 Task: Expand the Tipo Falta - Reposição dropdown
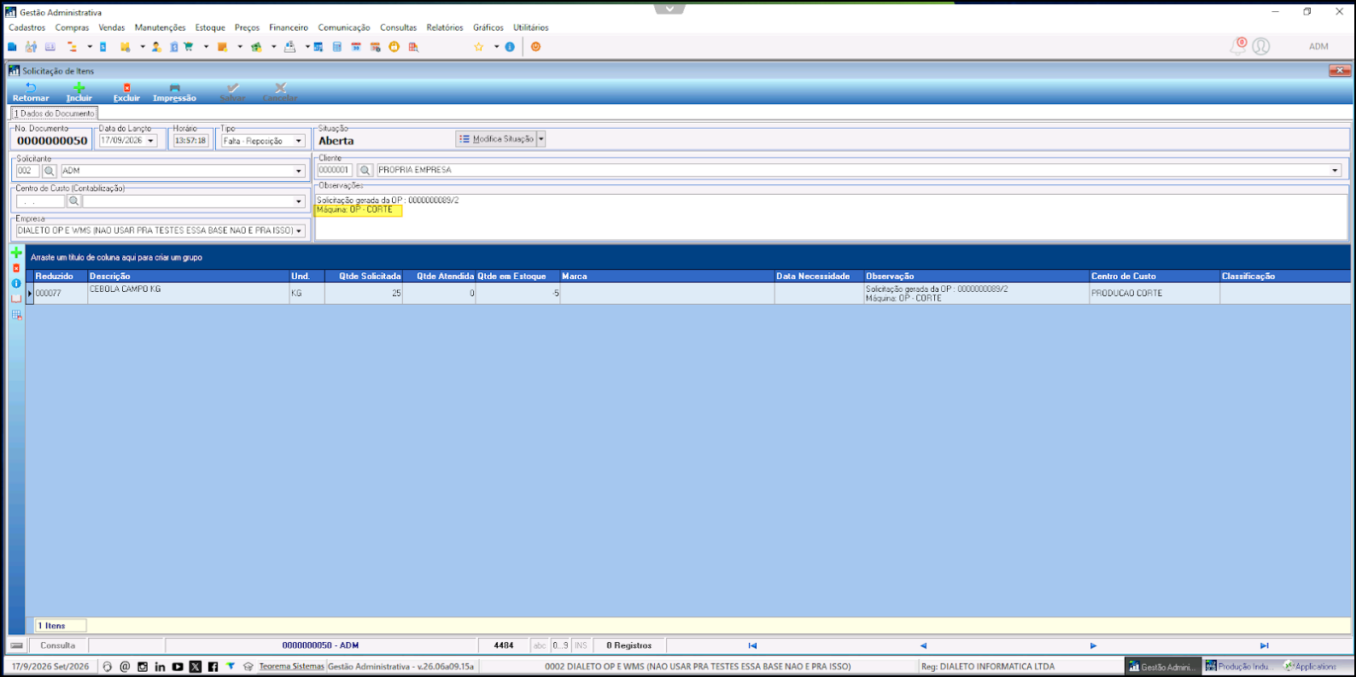[x=299, y=141]
